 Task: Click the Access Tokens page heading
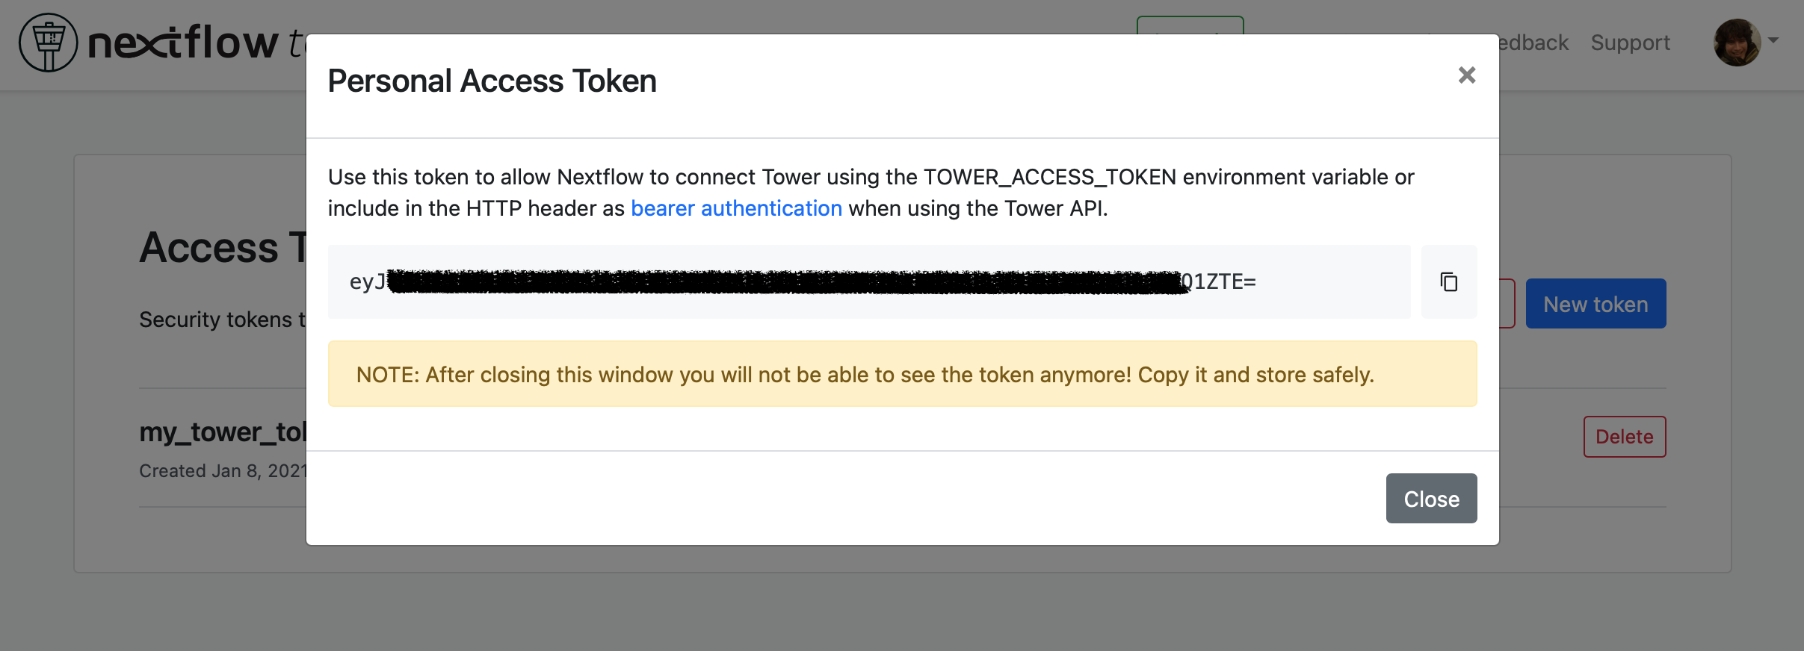point(223,247)
